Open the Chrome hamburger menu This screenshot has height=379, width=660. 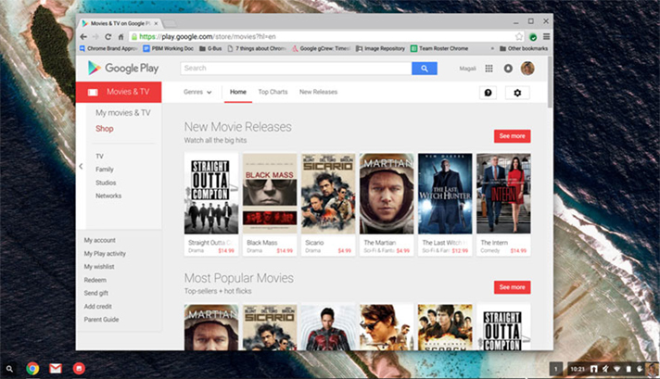pyautogui.click(x=546, y=36)
